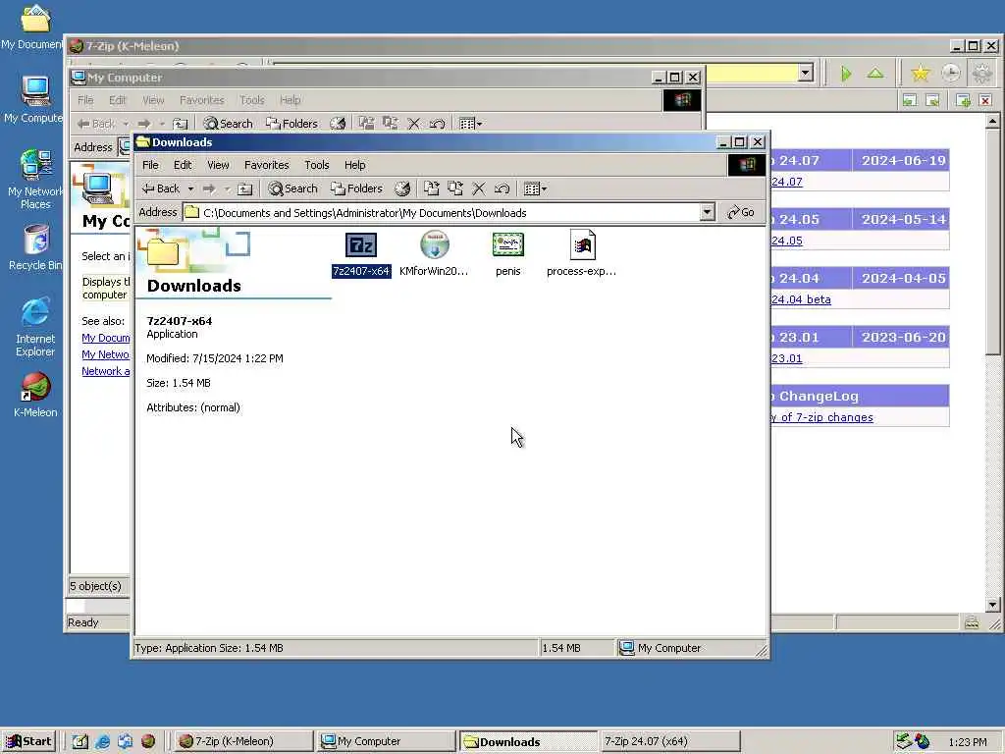This screenshot has width=1005, height=754.
Task: Open K-Meleon preferences gear icon
Action: pos(981,73)
